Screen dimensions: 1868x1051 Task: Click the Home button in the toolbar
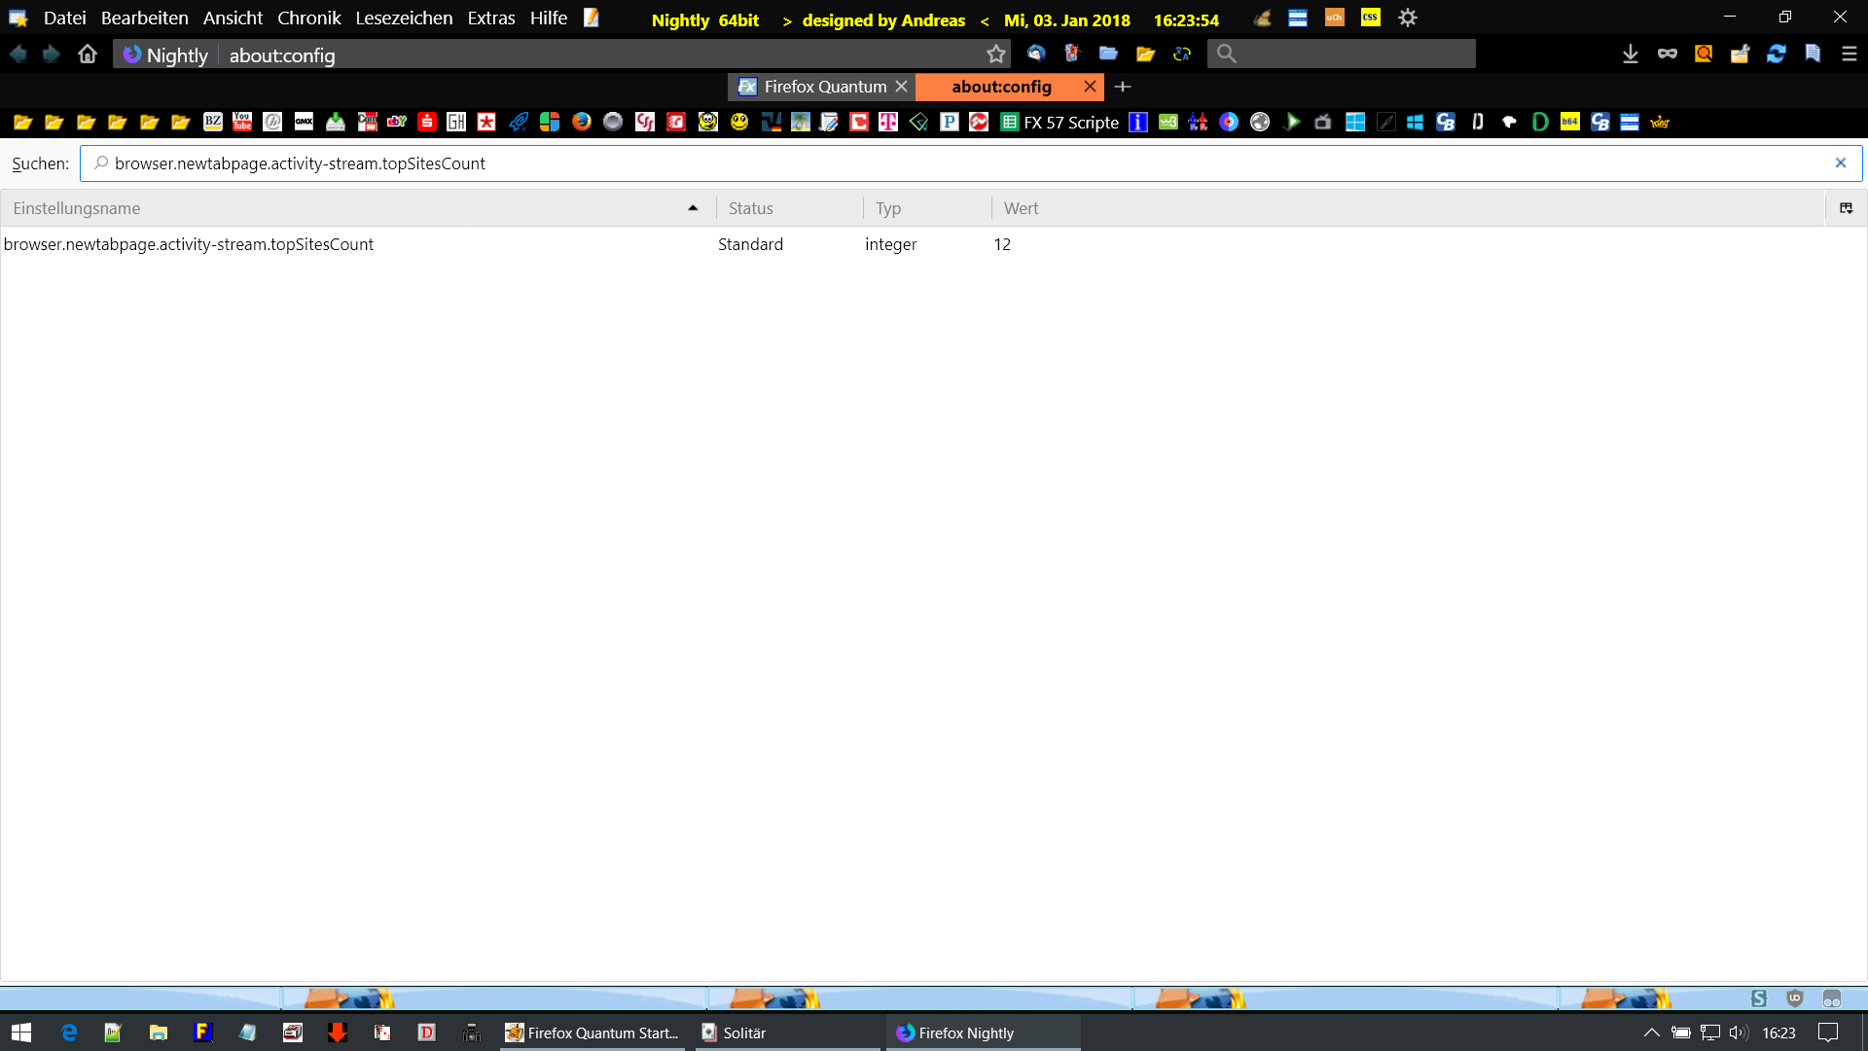point(88,54)
